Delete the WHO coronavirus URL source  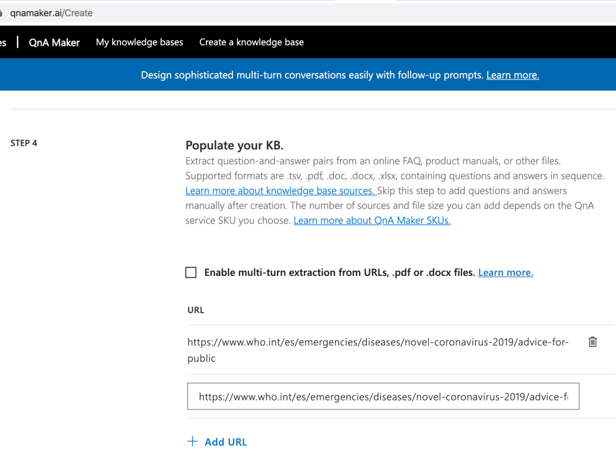[x=593, y=341]
